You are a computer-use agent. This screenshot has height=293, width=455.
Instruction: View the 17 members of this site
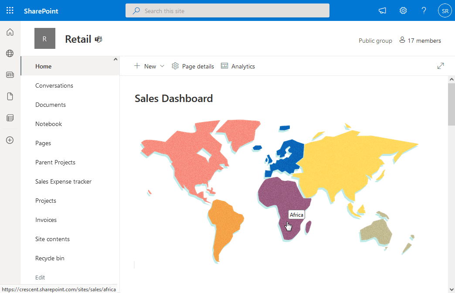click(x=420, y=40)
